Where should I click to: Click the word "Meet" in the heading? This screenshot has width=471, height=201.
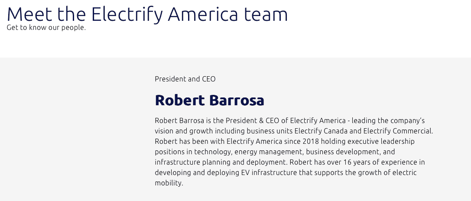click(29, 14)
